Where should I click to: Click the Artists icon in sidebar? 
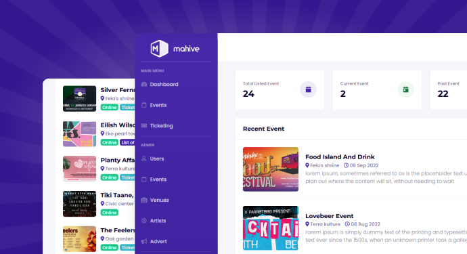144,221
